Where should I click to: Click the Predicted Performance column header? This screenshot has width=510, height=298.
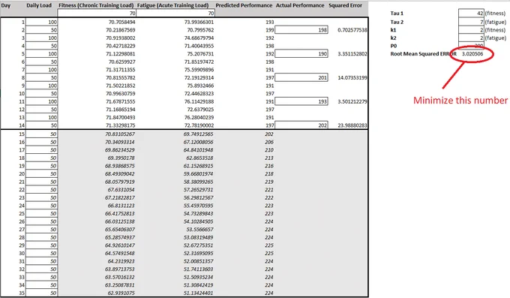coord(244,5)
